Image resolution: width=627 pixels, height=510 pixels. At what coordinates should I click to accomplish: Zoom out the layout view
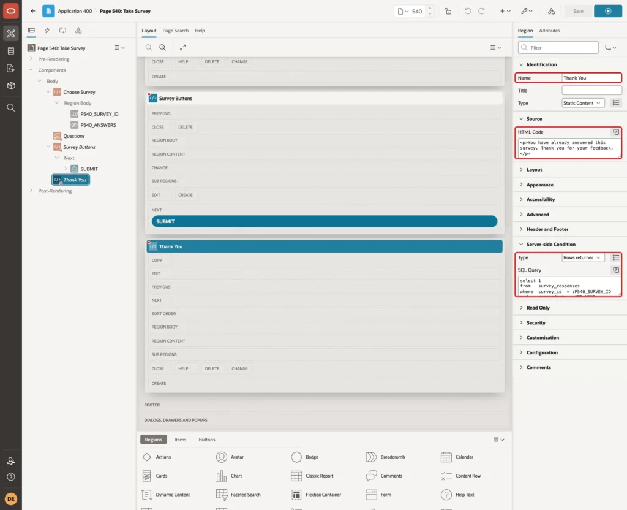[149, 48]
